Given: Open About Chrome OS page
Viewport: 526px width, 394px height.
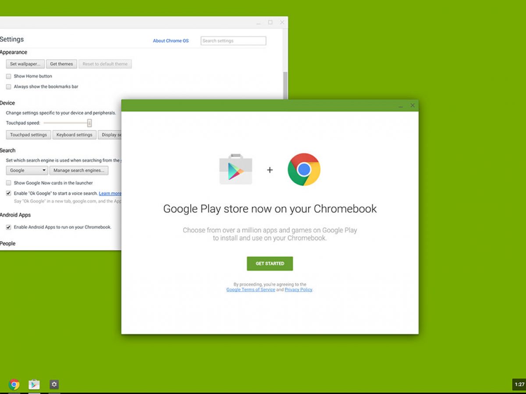Looking at the screenshot, I should click(x=171, y=41).
